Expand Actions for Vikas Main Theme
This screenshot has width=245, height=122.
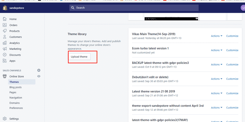coord(217,36)
